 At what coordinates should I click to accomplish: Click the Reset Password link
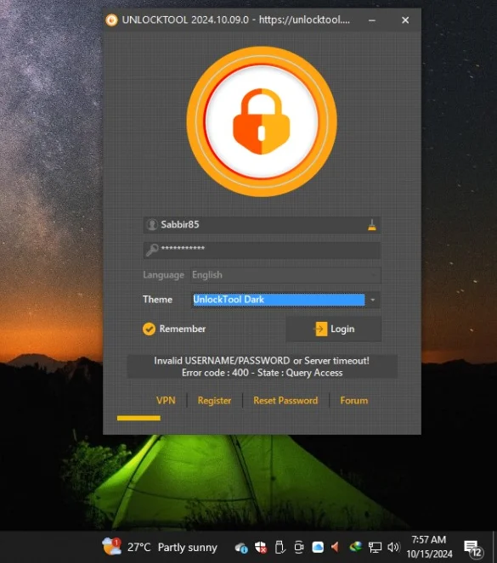point(285,400)
